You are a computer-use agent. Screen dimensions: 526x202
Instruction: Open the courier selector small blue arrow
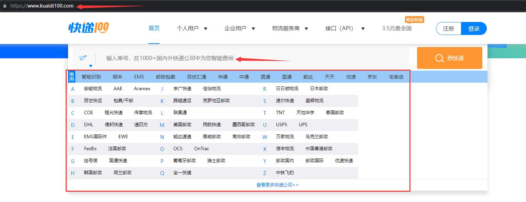[91, 66]
